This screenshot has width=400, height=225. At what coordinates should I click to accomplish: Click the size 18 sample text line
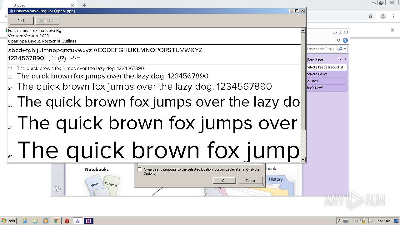pos(112,76)
